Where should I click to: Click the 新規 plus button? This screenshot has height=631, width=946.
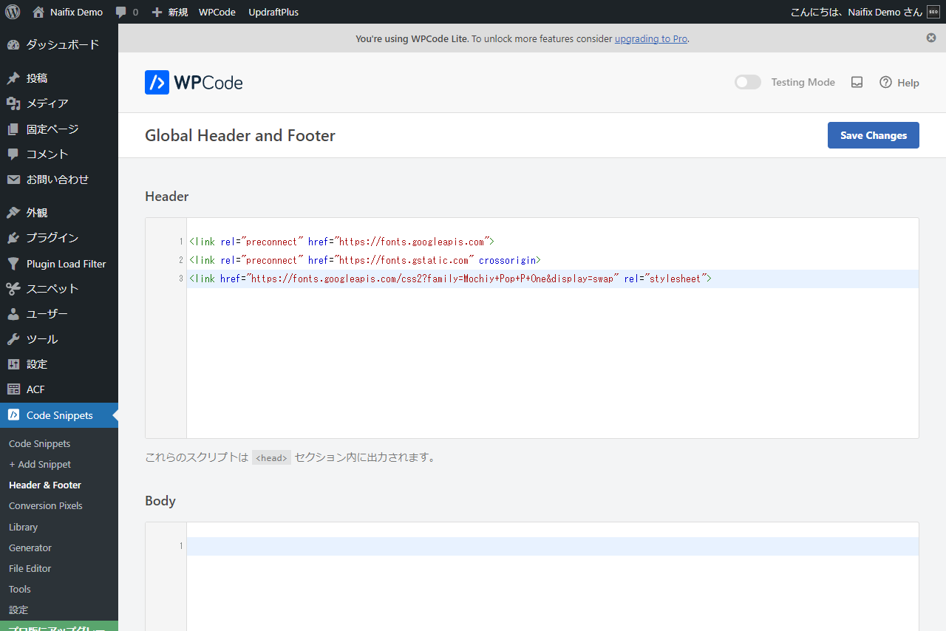(x=170, y=12)
